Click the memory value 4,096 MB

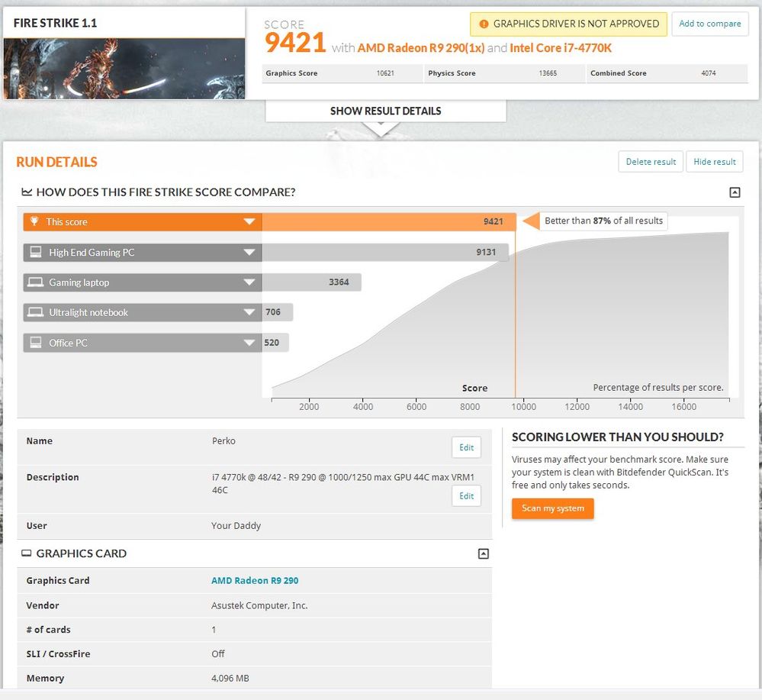pos(230,678)
